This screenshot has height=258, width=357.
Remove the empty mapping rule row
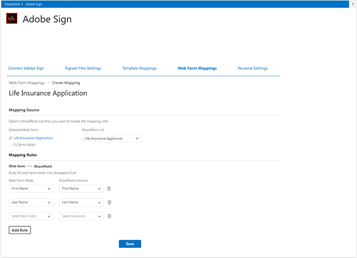pyautogui.click(x=109, y=216)
